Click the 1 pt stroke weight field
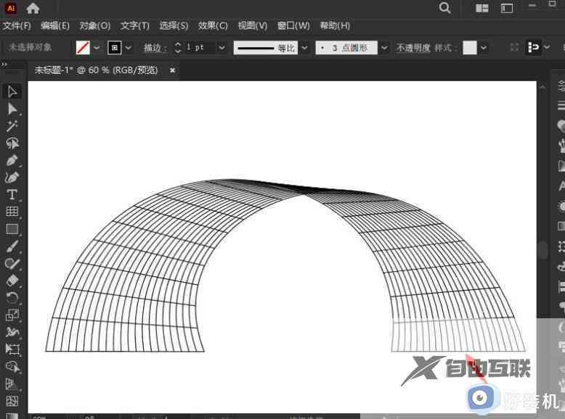 click(x=200, y=47)
